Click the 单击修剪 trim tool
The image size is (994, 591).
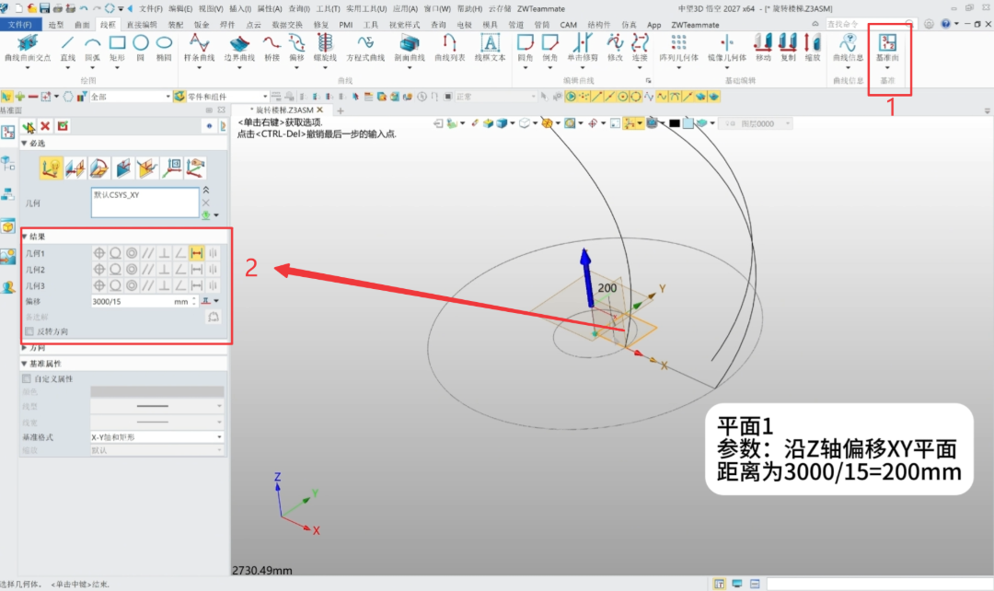tap(582, 49)
